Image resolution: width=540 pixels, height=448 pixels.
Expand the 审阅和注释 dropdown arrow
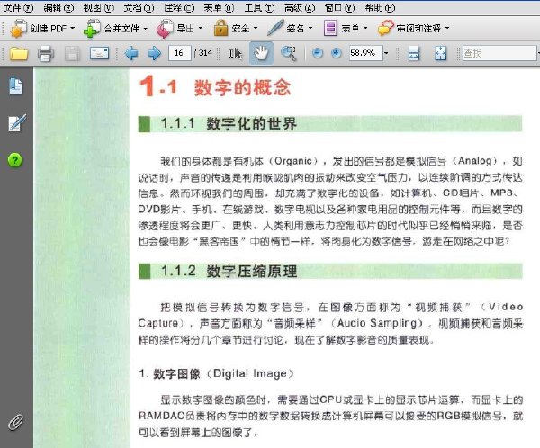[447, 28]
